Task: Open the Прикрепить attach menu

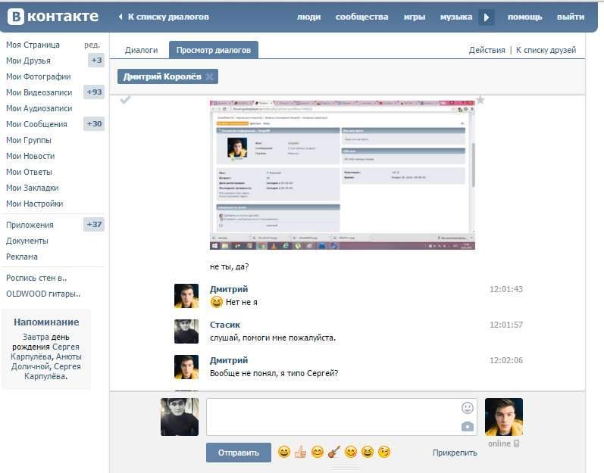Action: click(455, 453)
